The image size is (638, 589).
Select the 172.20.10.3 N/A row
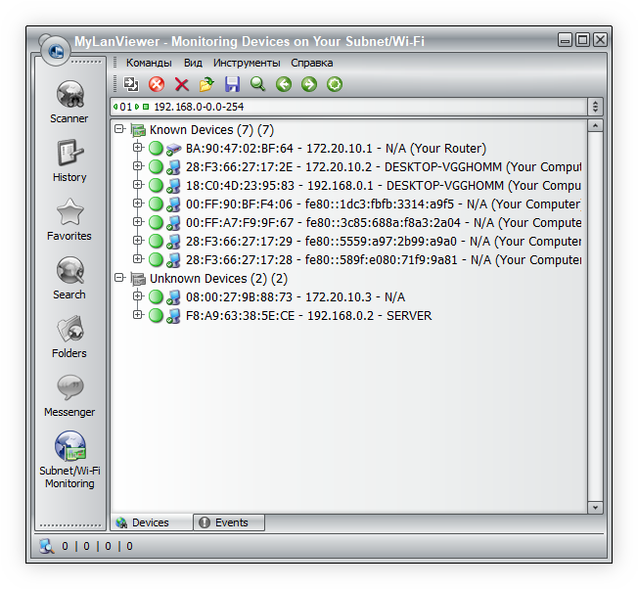coord(295,297)
